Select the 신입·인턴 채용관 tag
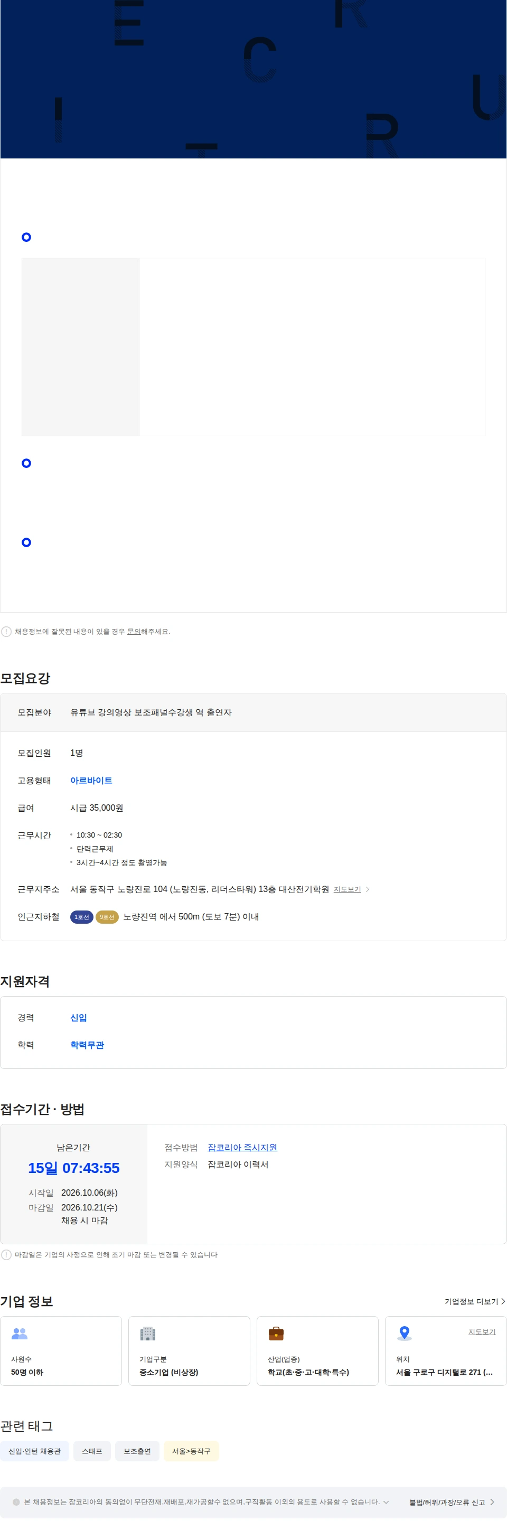The image size is (507, 1530). [x=34, y=1451]
